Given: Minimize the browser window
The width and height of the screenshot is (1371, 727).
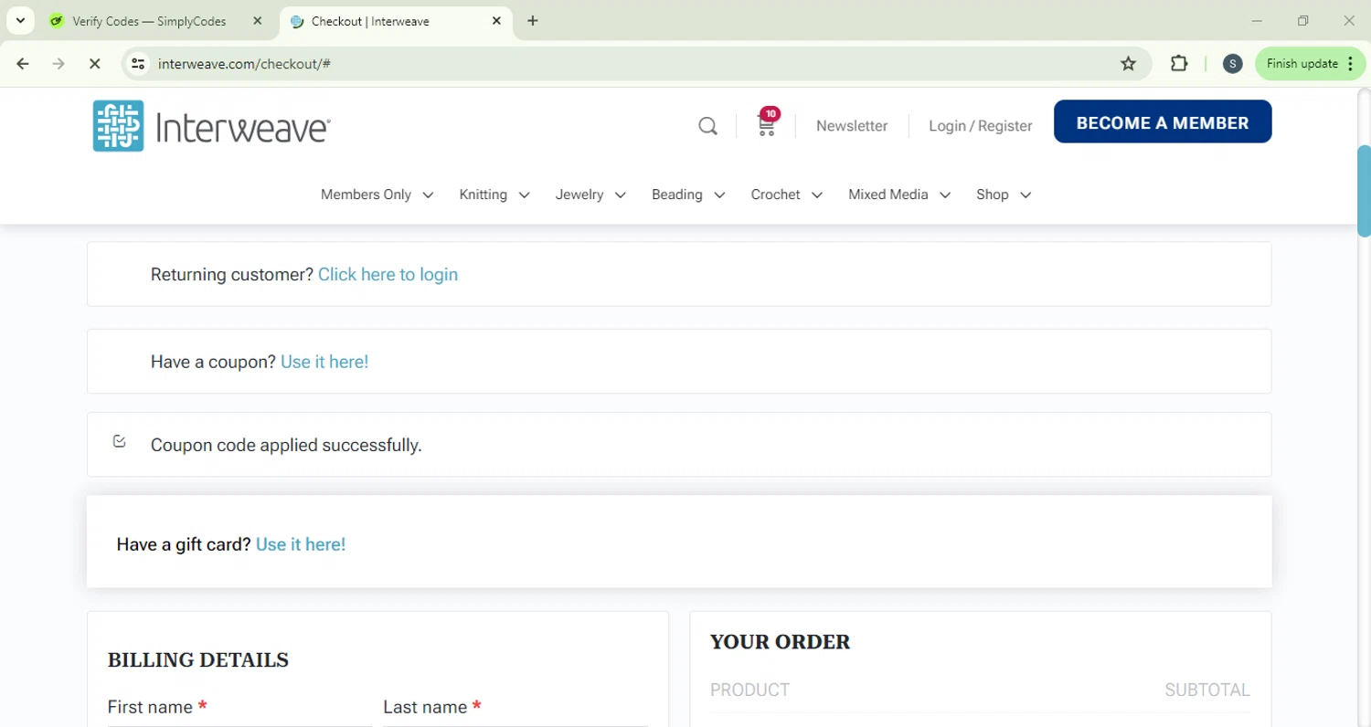Looking at the screenshot, I should 1258,21.
